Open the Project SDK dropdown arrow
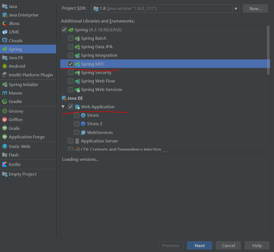This screenshot has width=274, height=252. click(x=236, y=8)
